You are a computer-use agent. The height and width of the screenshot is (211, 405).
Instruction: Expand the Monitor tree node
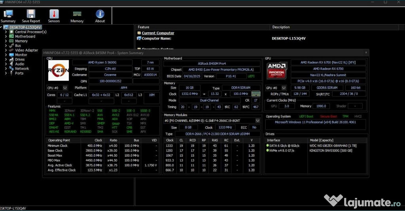[6, 55]
